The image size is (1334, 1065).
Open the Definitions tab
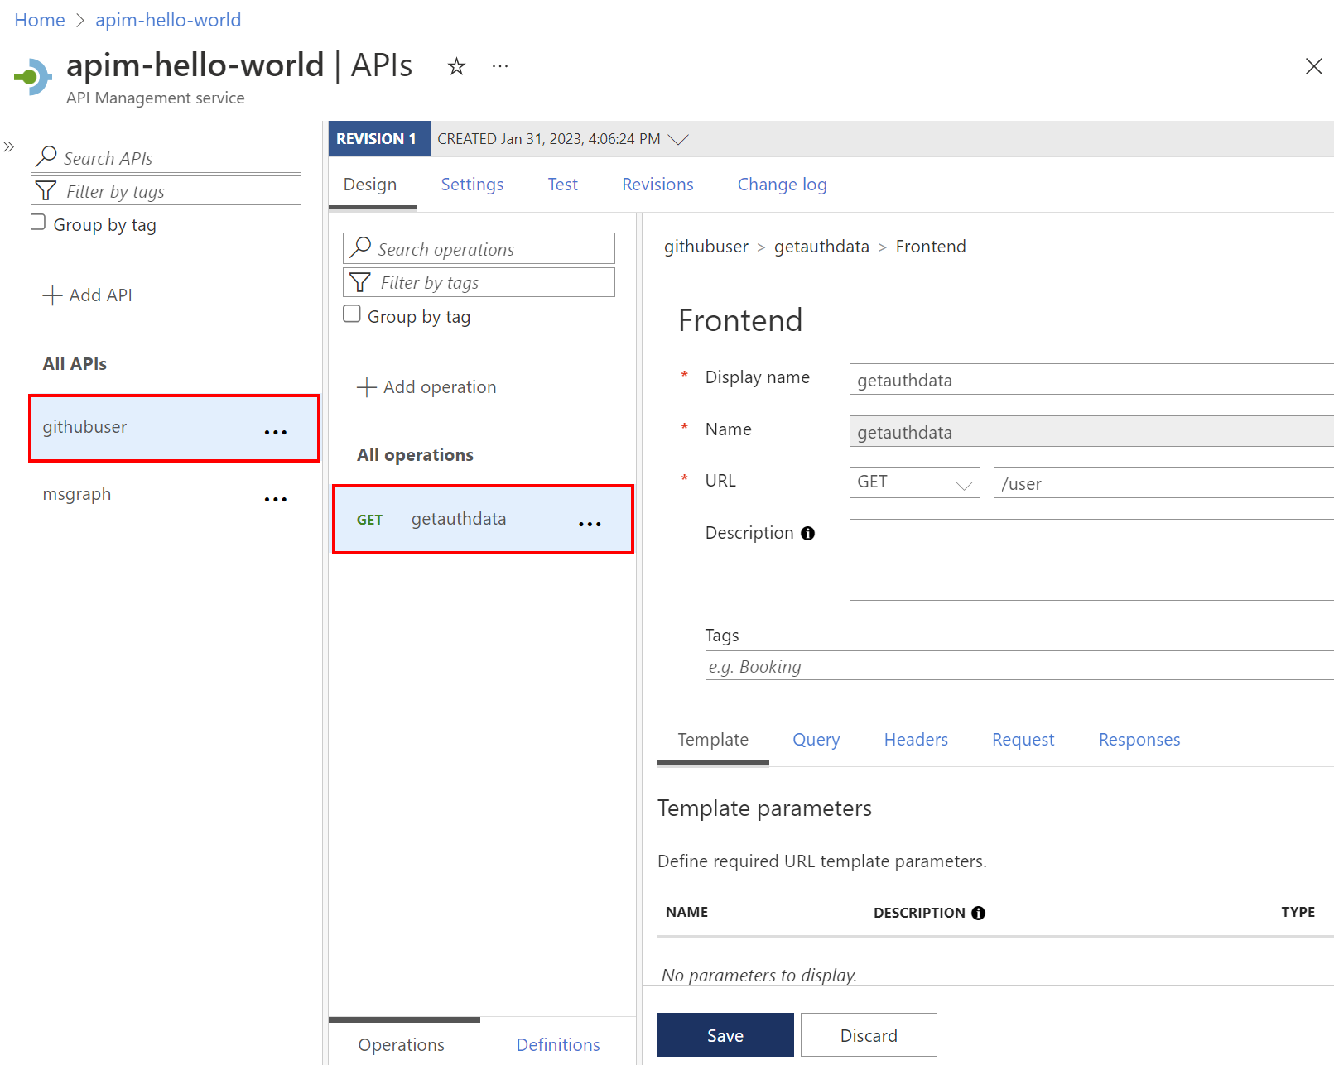click(x=557, y=1044)
